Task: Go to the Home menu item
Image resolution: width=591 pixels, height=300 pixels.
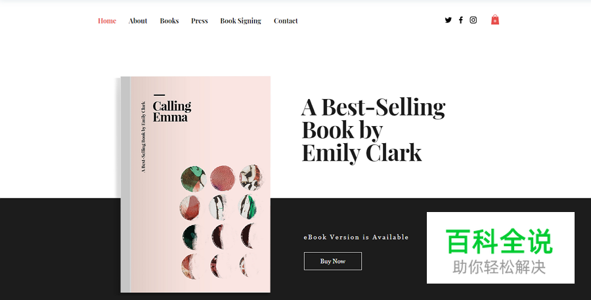Action: pos(107,21)
